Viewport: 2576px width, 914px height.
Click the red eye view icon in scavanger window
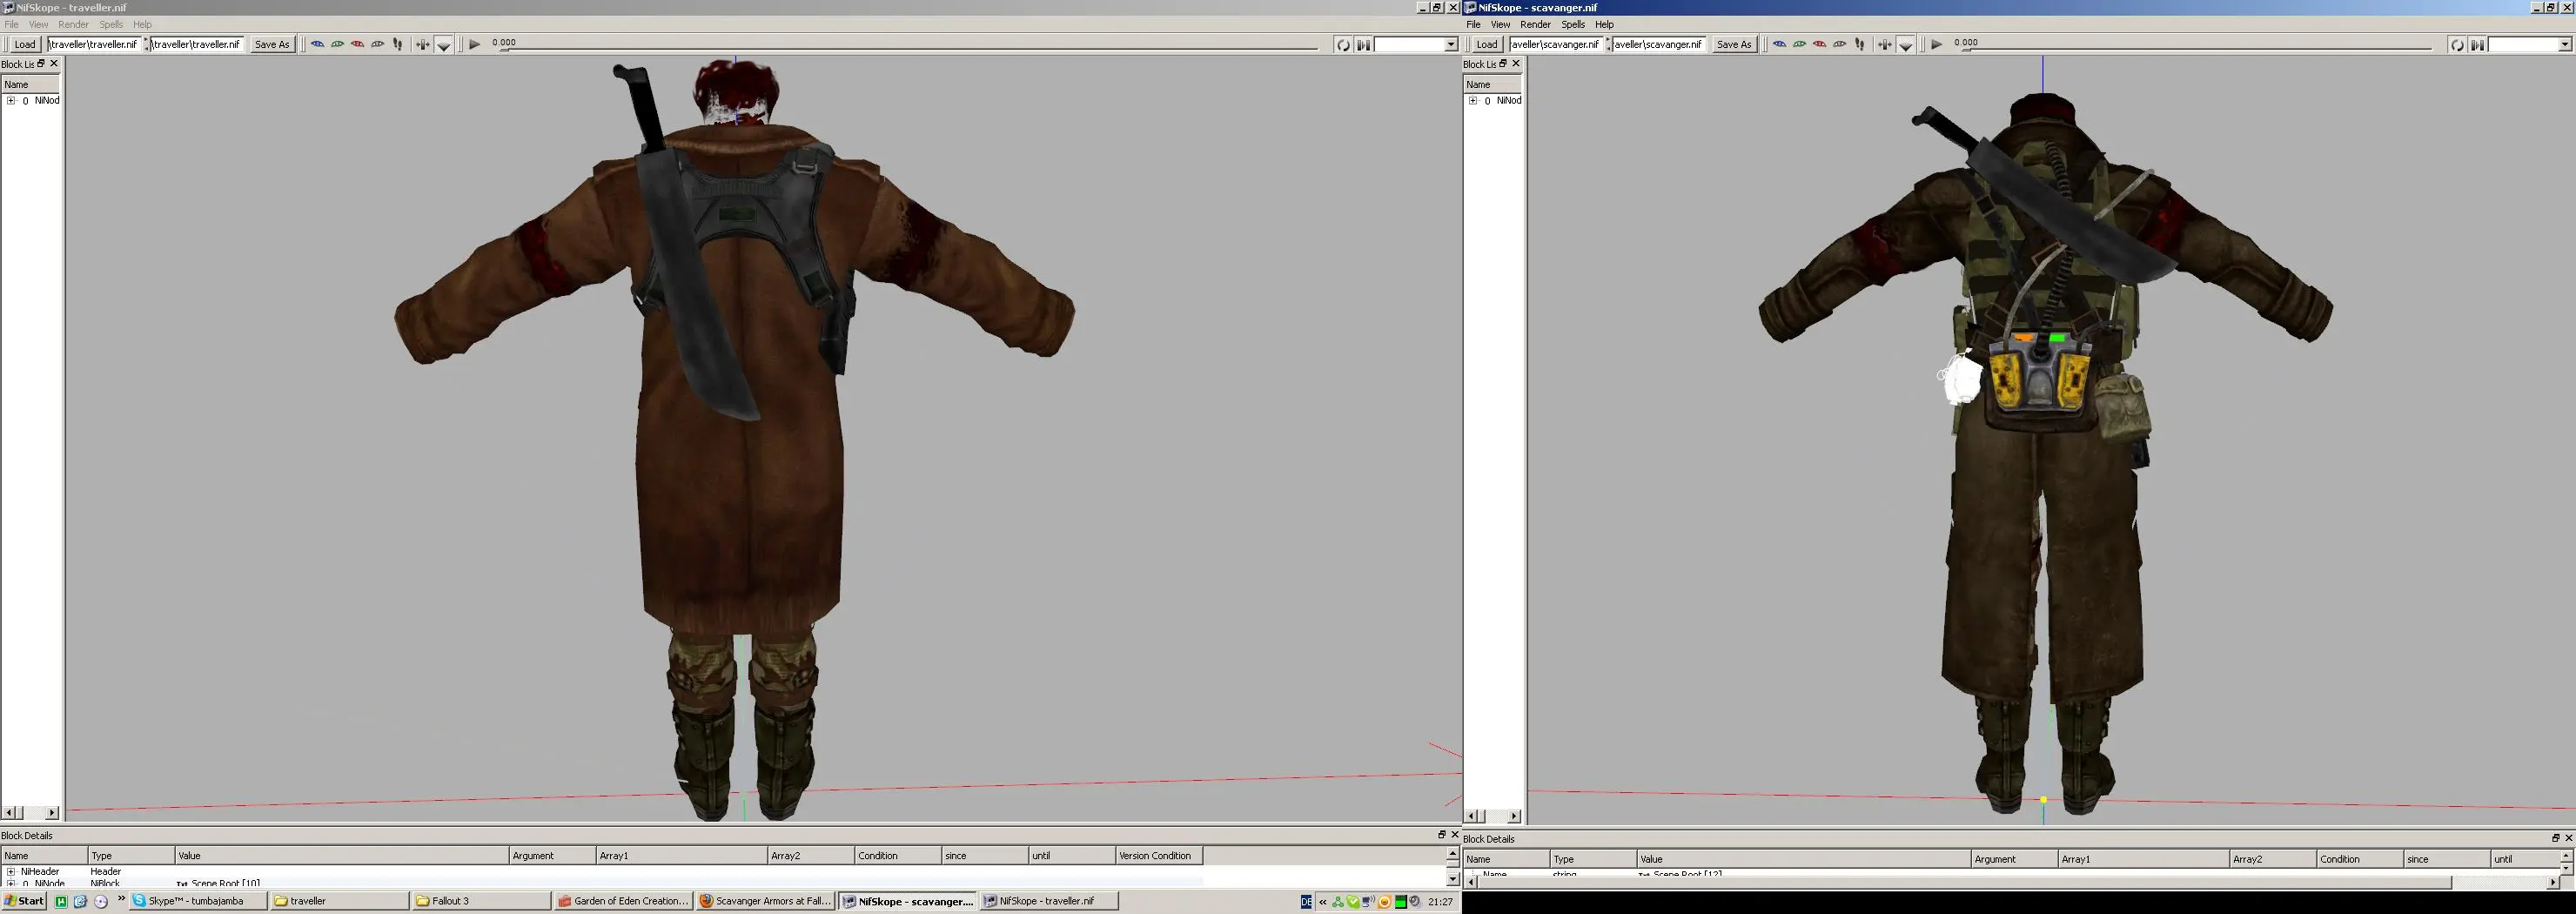1819,44
